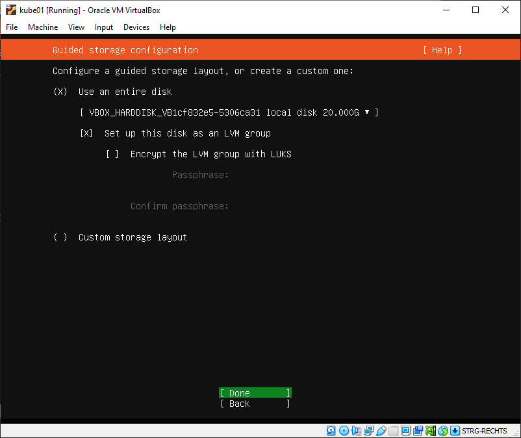Open the View menu

tap(76, 27)
